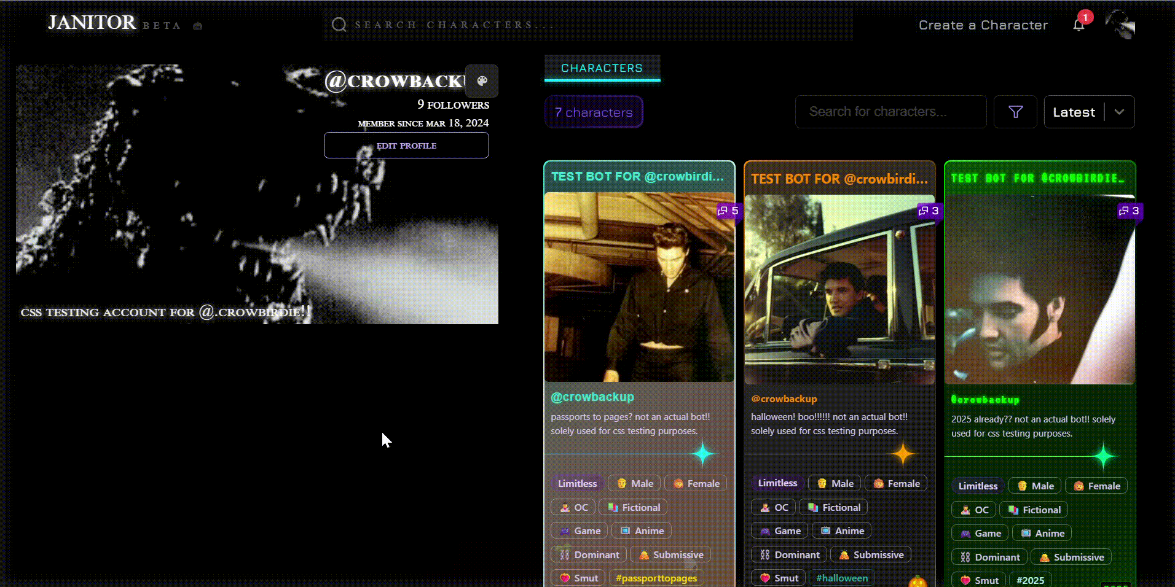Screen dimensions: 1175x587
Task: Click the search magnifier icon
Action: tap(339, 25)
